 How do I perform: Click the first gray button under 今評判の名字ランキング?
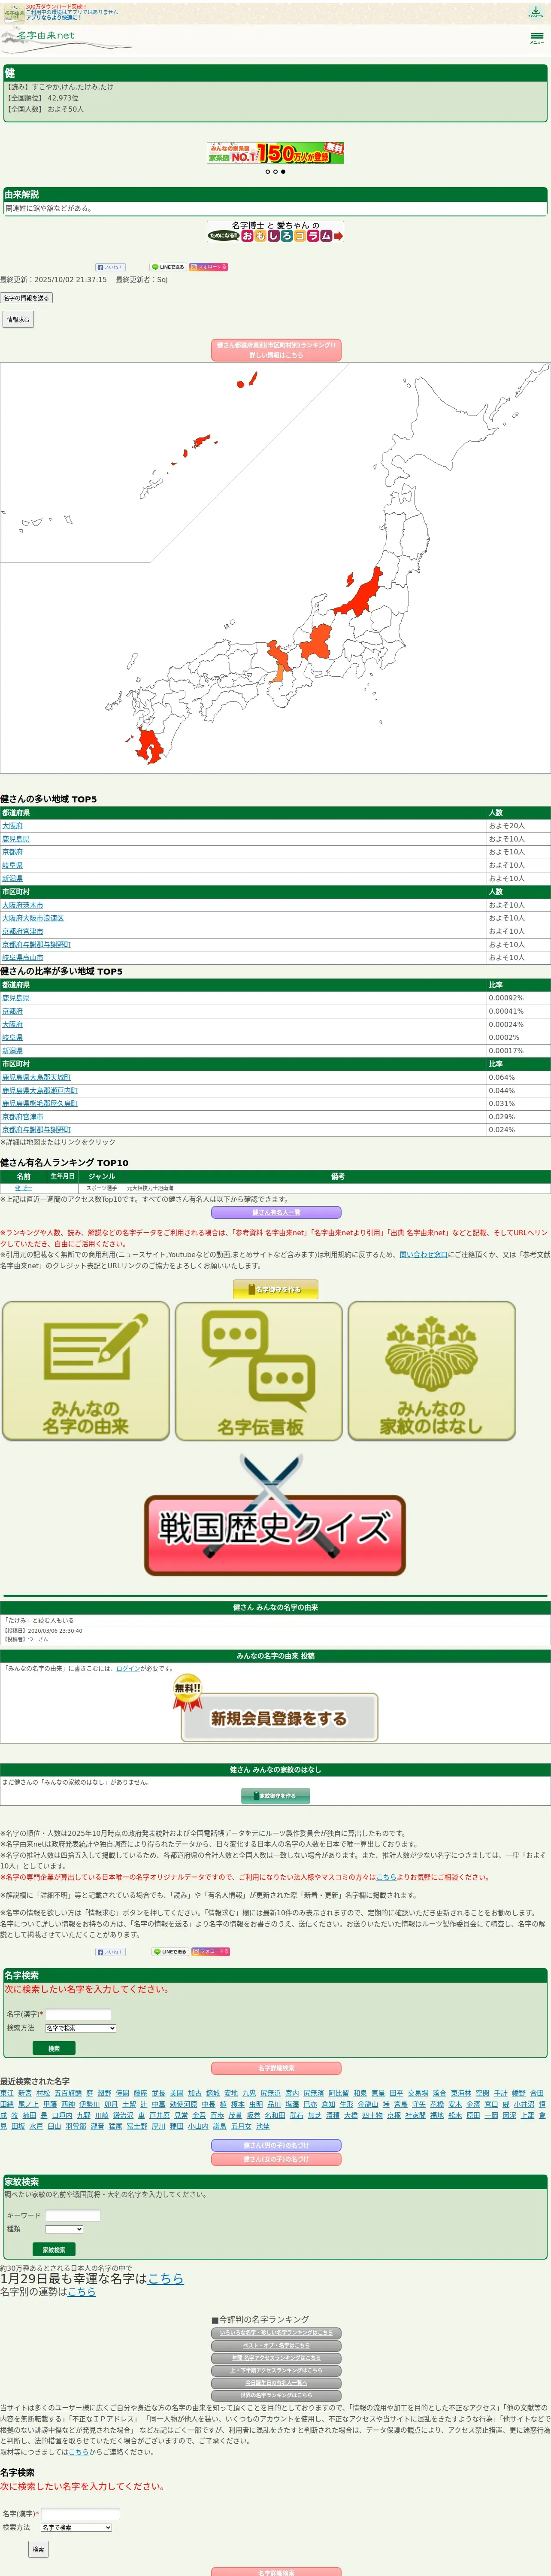[x=276, y=2333]
